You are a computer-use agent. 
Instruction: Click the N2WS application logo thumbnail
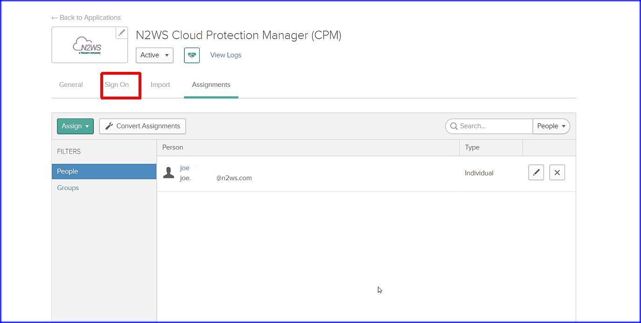tap(90, 45)
